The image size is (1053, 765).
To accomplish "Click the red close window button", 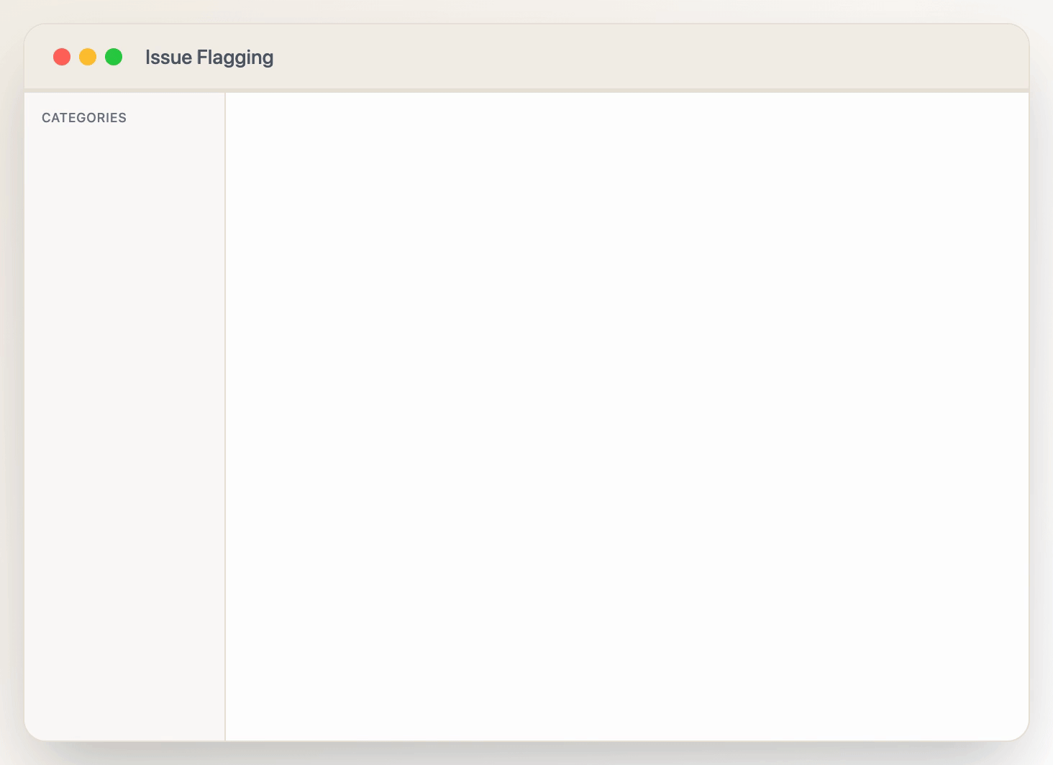I will [x=62, y=57].
